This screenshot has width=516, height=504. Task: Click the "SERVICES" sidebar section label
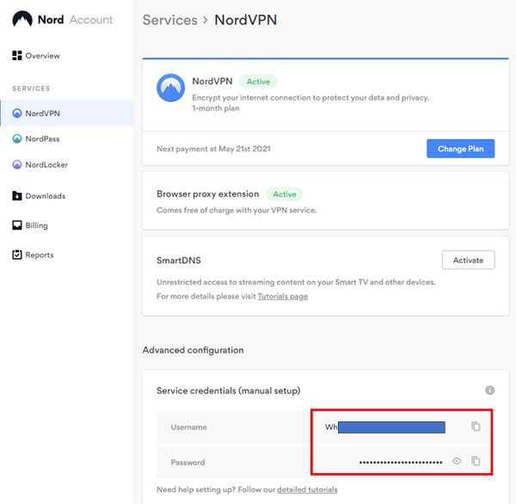31,89
